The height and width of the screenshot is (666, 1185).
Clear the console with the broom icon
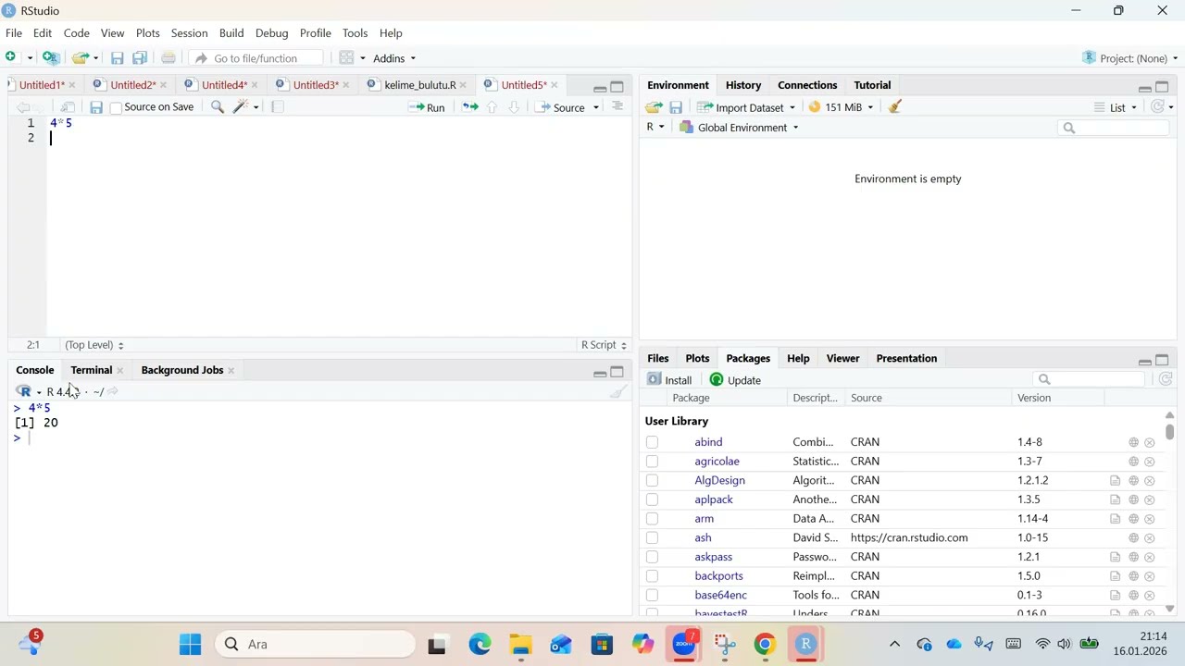click(618, 392)
